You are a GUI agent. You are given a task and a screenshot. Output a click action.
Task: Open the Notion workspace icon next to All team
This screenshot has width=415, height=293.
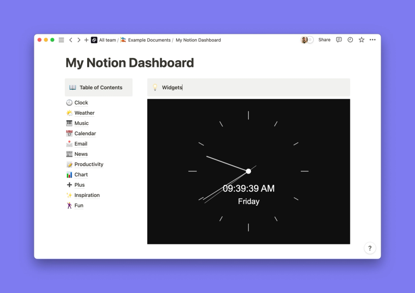(x=93, y=40)
